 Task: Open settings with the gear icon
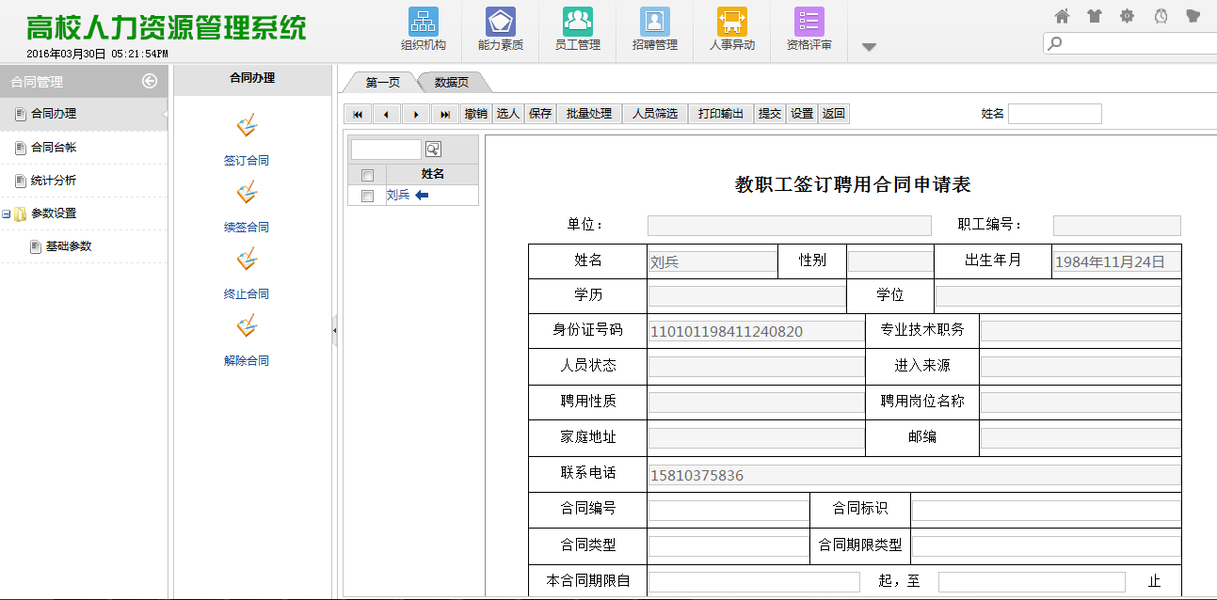coord(1127,16)
